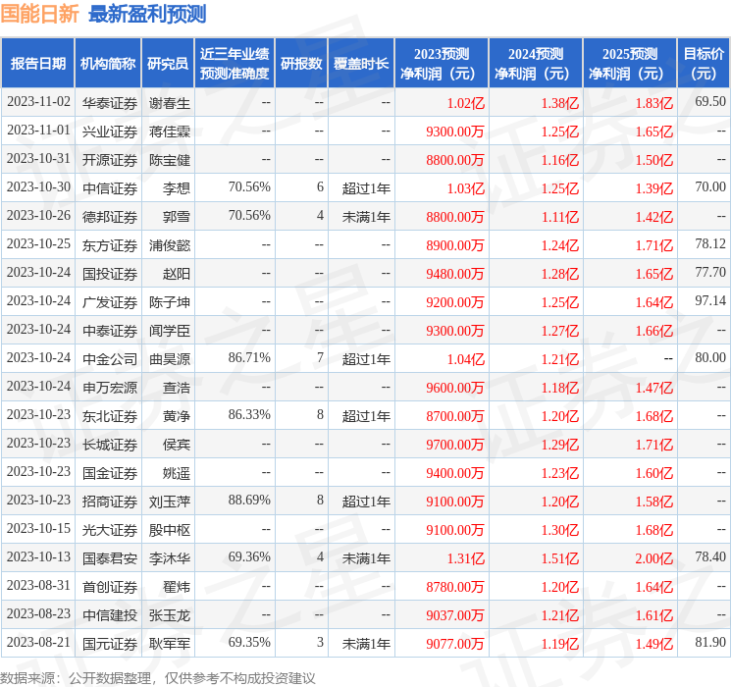Click target price 78.12

[x=710, y=244]
